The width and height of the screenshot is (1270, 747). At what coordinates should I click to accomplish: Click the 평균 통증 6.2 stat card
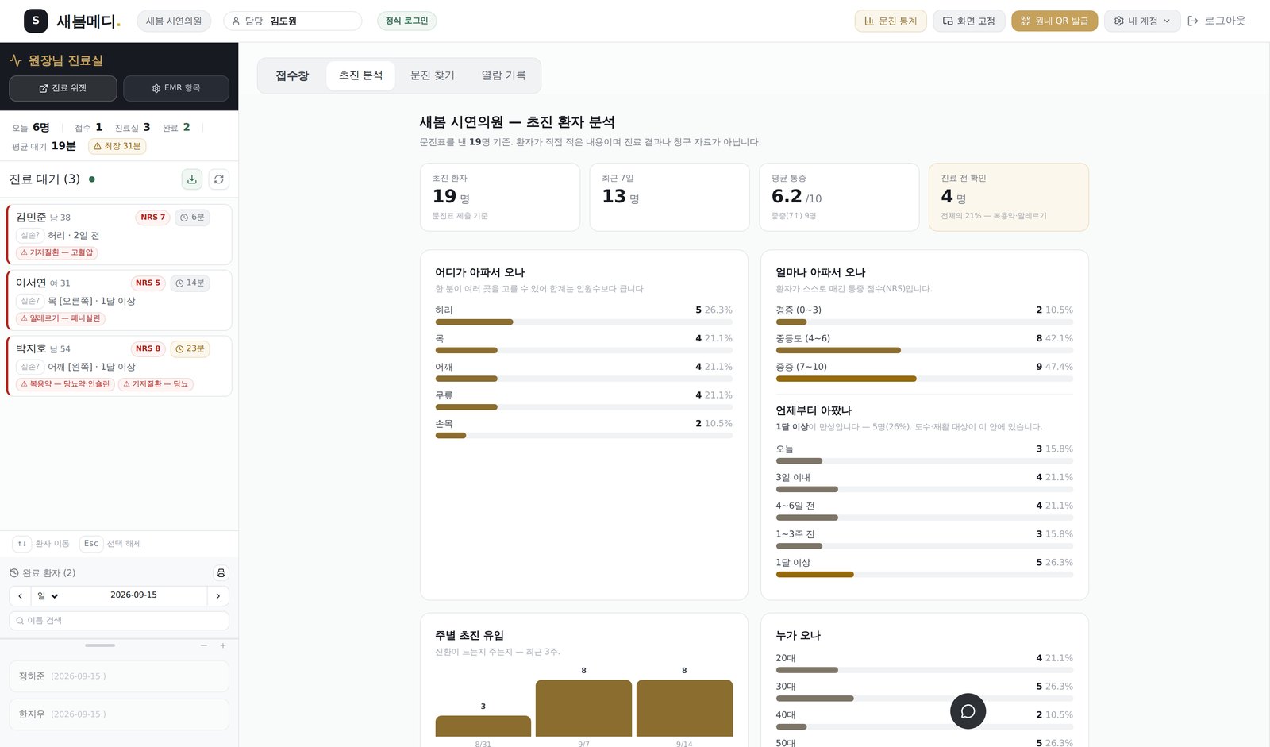click(839, 198)
